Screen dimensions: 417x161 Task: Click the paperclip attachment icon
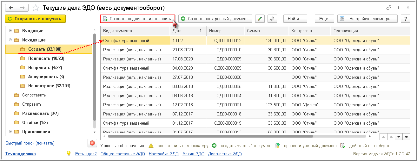point(272,19)
